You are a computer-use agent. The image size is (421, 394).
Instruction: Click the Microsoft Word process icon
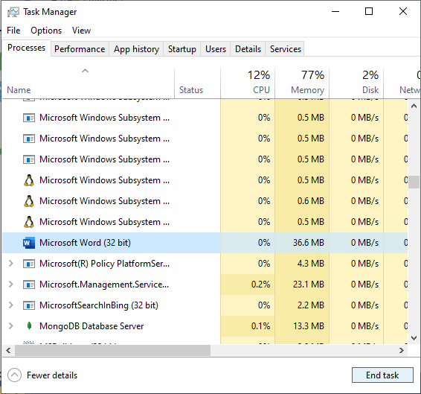(29, 243)
